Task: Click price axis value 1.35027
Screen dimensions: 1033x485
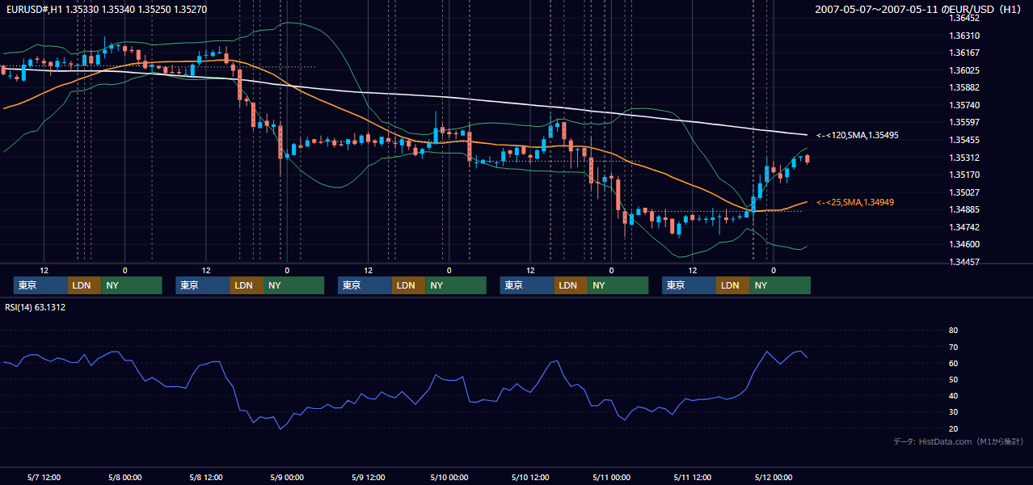Action: (x=964, y=192)
